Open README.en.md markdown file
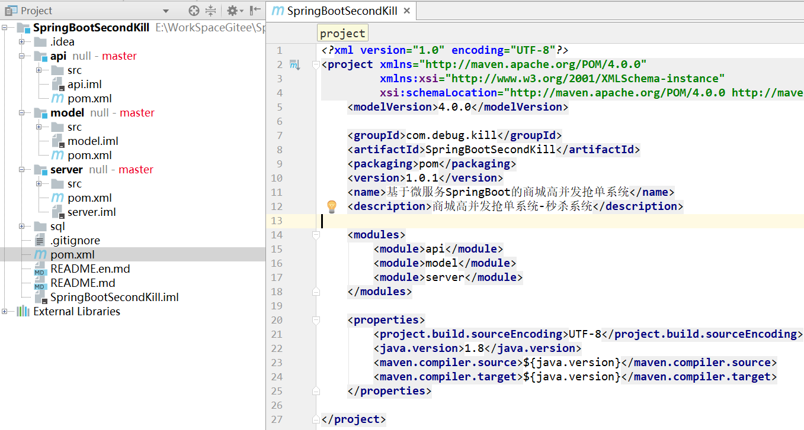The image size is (804, 430). click(90, 269)
